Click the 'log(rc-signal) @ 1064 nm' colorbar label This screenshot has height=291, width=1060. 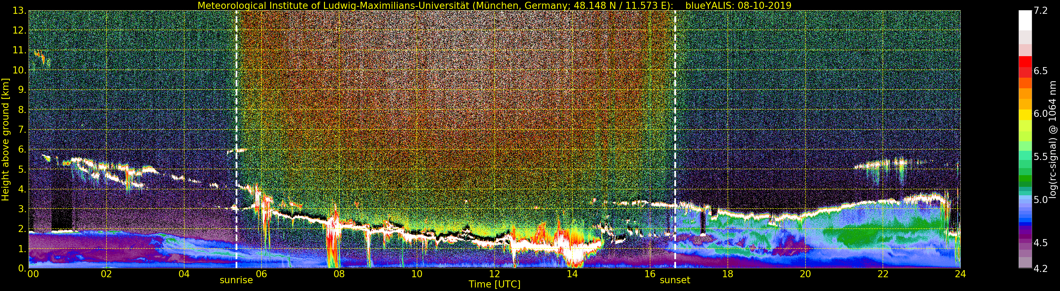click(1053, 139)
